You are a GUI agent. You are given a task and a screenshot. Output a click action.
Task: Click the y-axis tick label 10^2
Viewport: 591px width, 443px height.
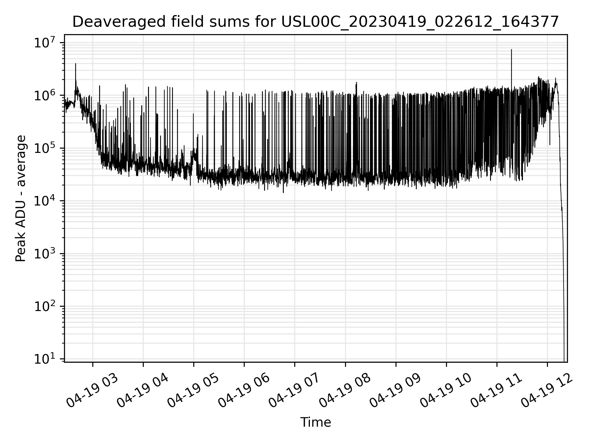pyautogui.click(x=45, y=306)
